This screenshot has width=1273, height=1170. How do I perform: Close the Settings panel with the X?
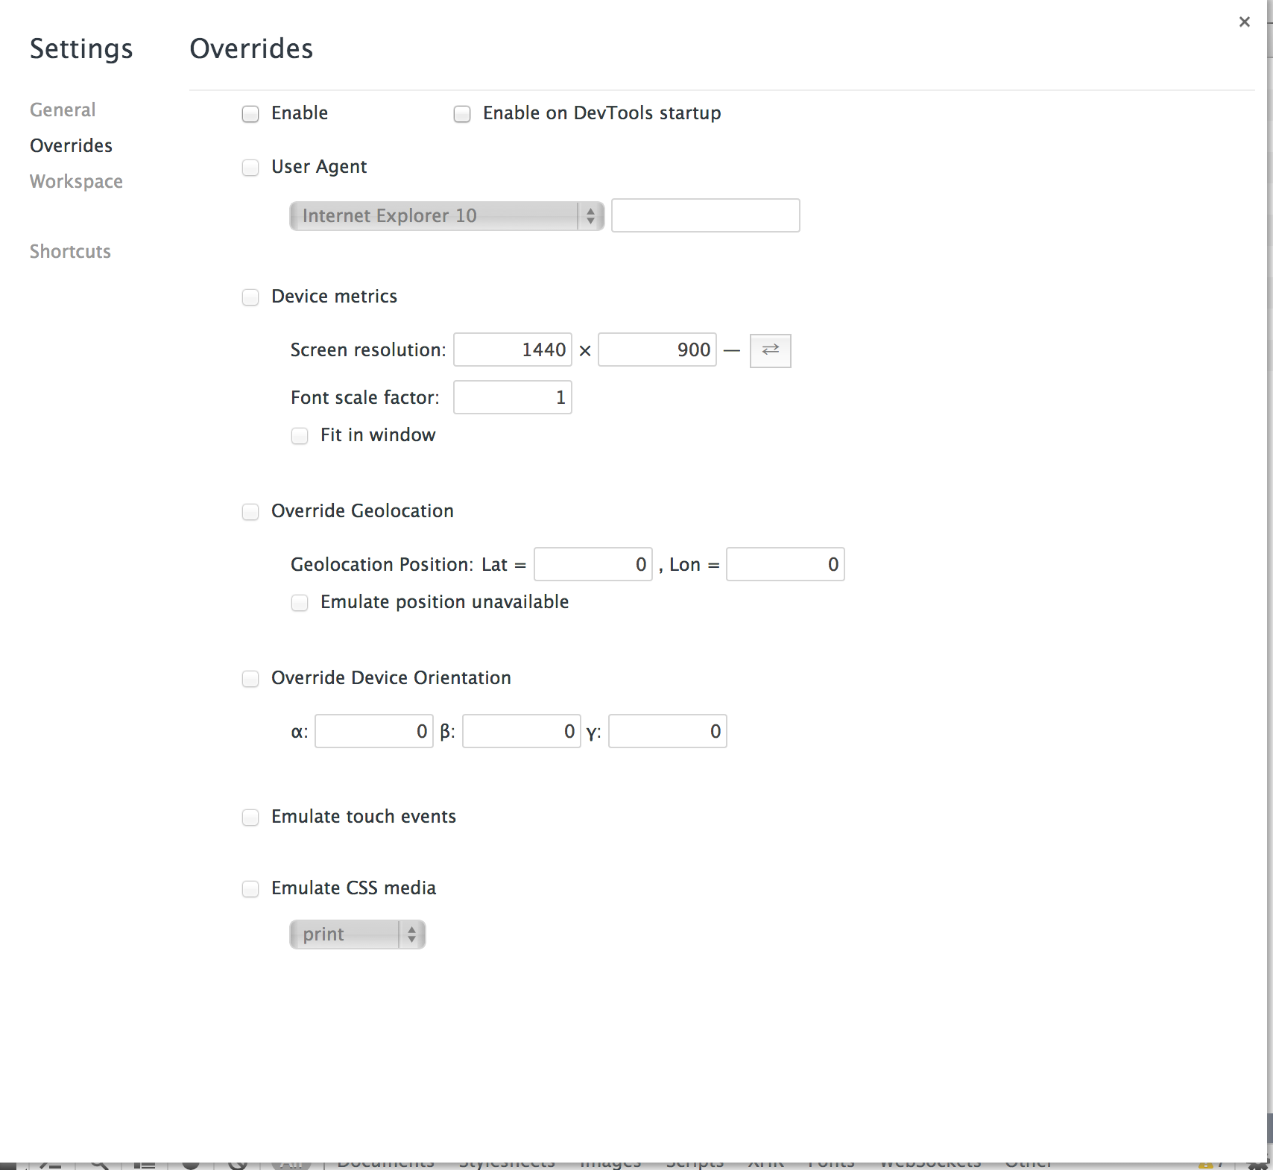click(1244, 22)
